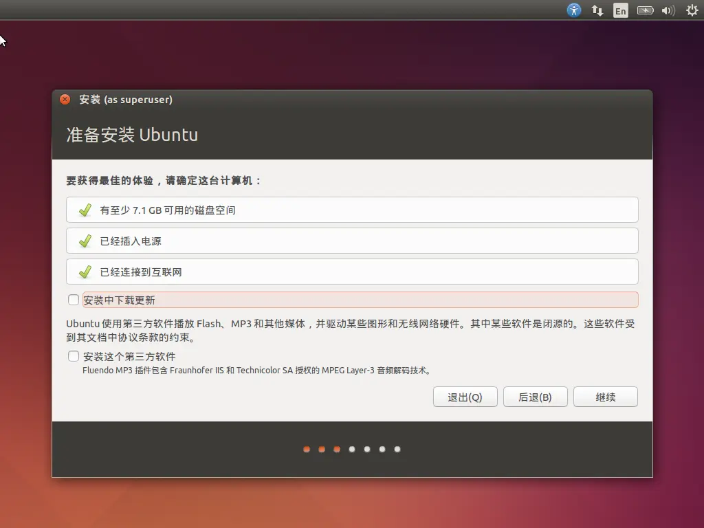The width and height of the screenshot is (704, 528).
Task: Select the 已经插入电源 text
Action: click(x=131, y=241)
